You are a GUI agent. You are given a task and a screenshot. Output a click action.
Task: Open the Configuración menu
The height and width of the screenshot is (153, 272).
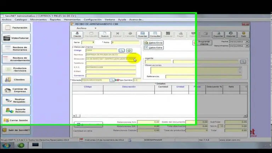tap(92, 19)
